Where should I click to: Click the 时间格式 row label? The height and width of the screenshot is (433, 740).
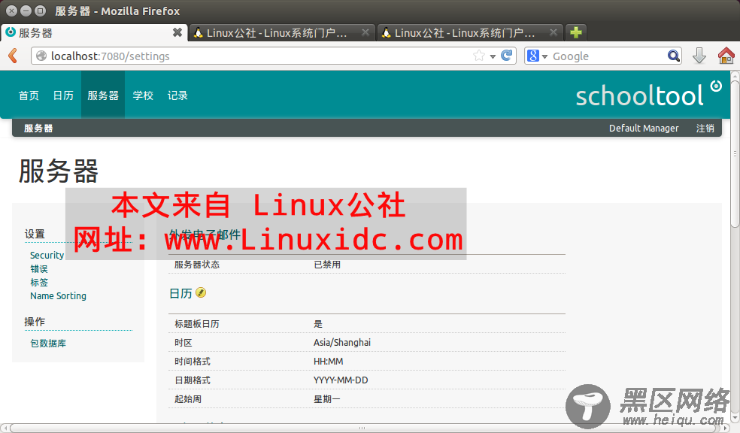(193, 362)
